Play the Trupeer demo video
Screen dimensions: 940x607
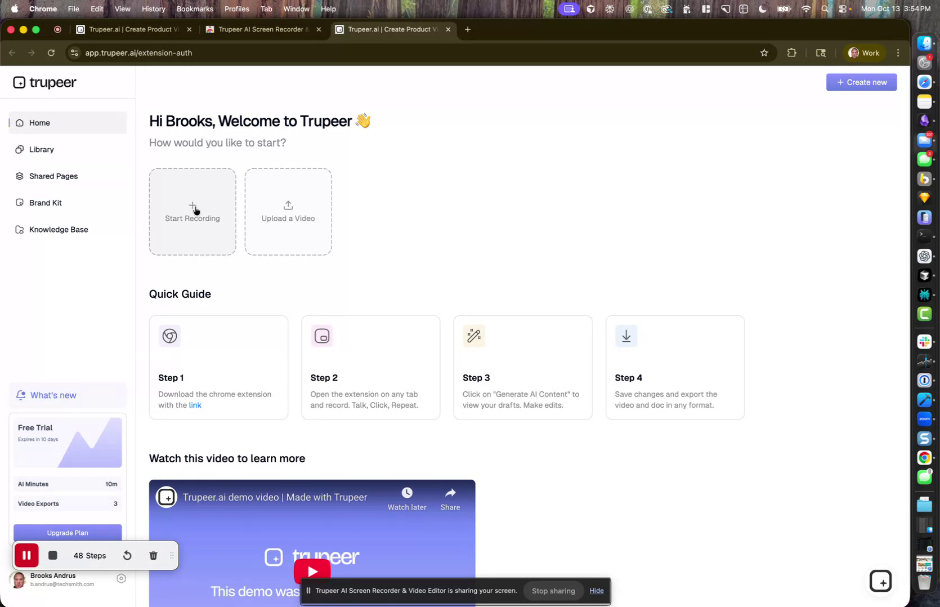[x=312, y=571]
